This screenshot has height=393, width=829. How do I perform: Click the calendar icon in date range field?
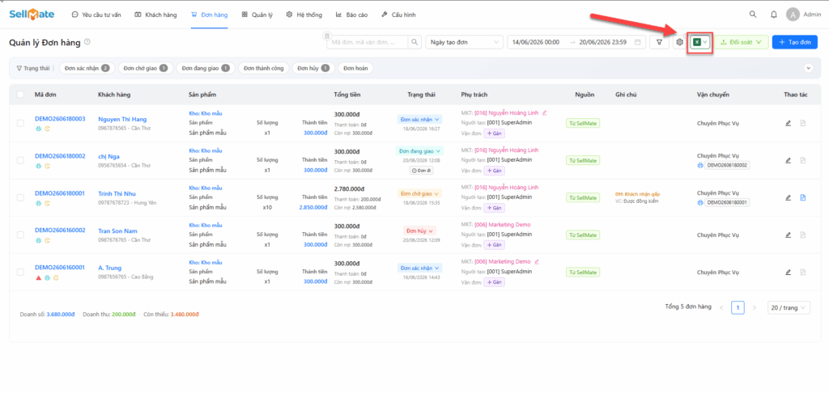point(638,42)
